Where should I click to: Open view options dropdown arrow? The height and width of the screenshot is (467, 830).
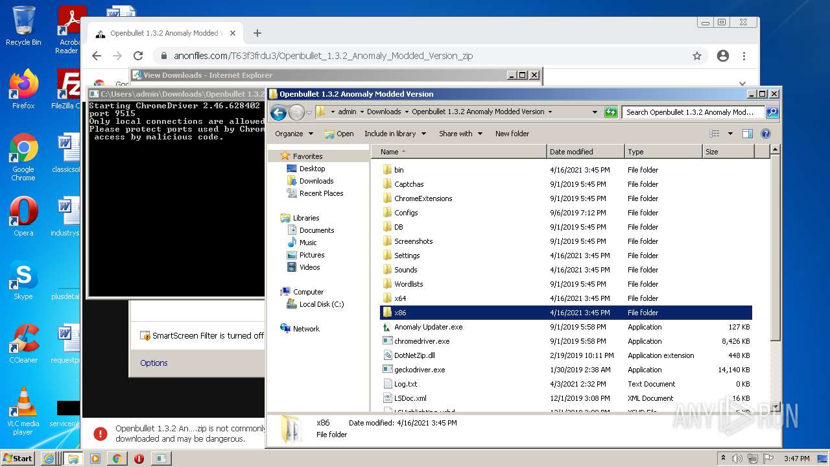(x=730, y=134)
